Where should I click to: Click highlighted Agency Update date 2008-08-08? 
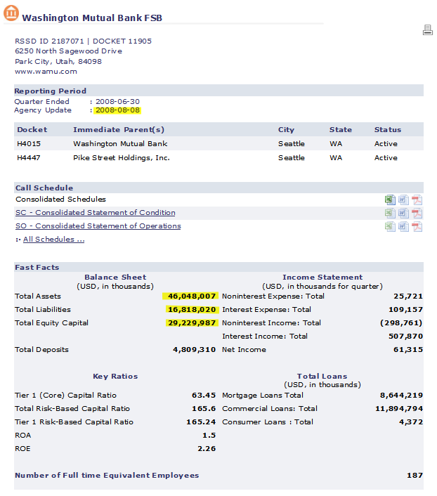(x=118, y=110)
